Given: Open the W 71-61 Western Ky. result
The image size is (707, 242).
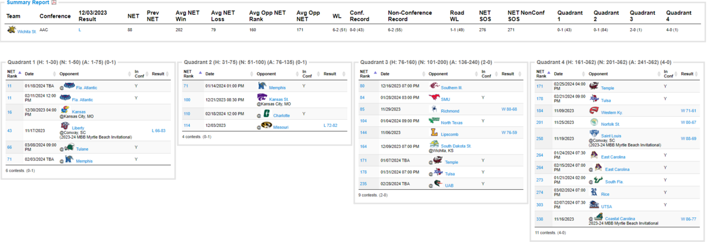Looking at the screenshot, I should click(x=688, y=110).
